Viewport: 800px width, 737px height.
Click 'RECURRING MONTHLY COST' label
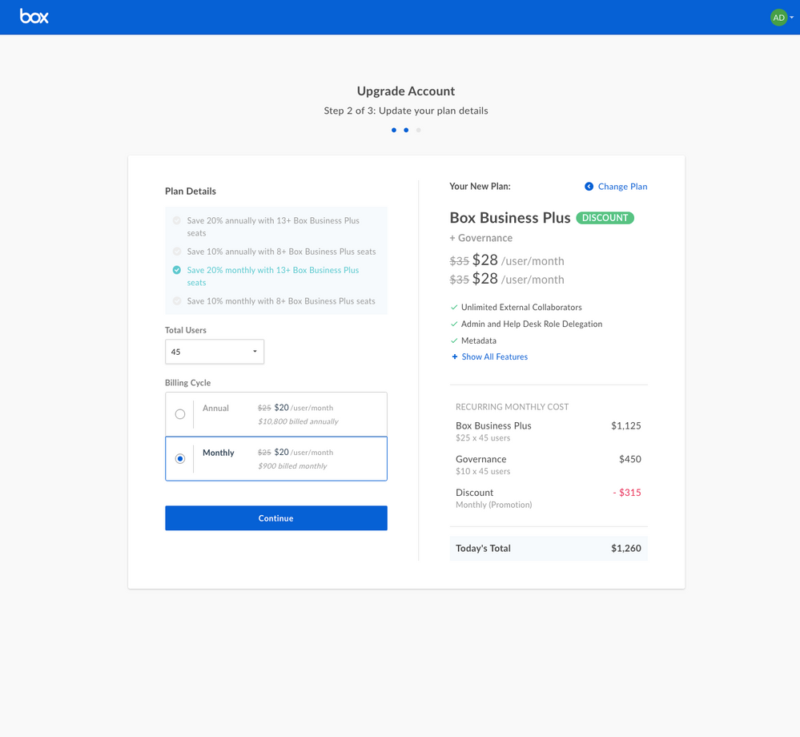[513, 407]
